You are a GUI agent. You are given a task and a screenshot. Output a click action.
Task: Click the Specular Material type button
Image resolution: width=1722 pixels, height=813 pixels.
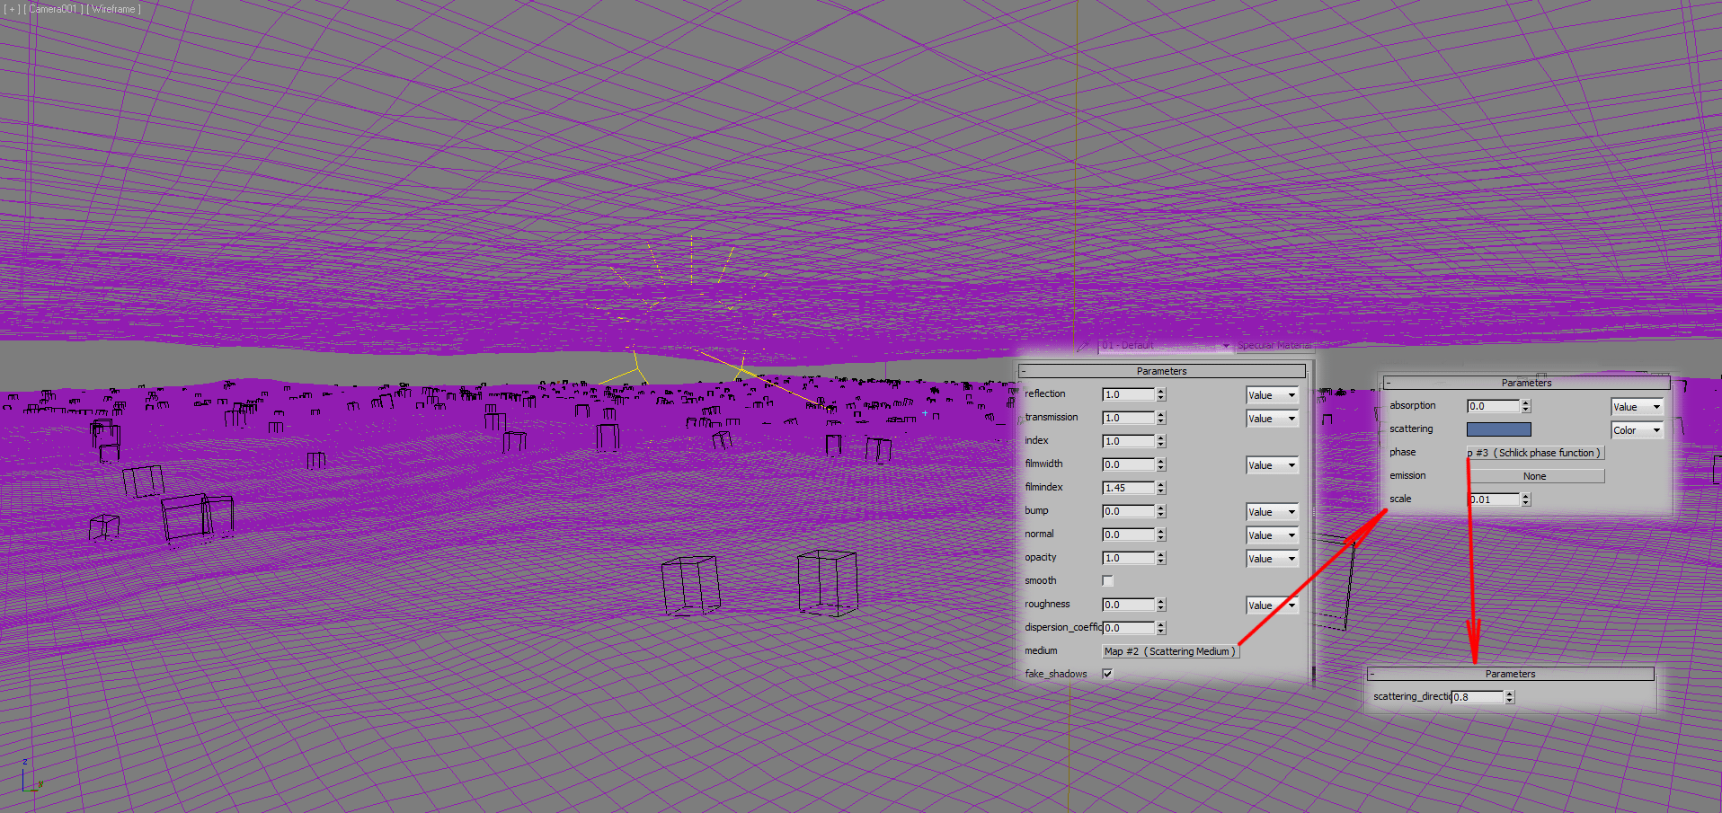[1274, 346]
